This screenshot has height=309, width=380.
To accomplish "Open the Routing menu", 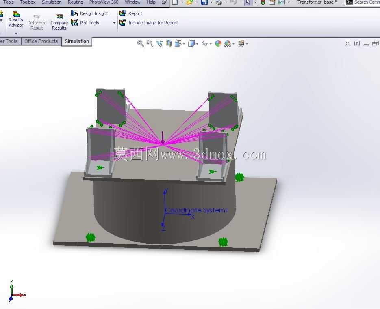I will (75, 2).
